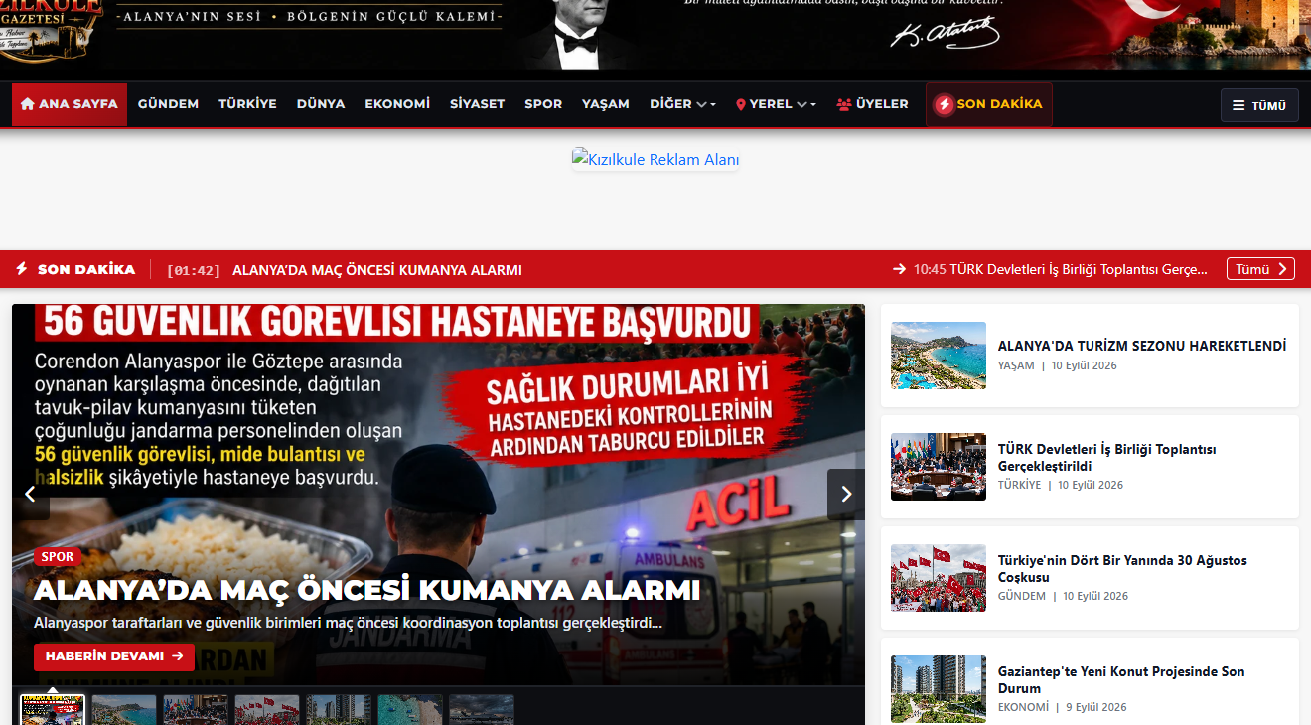Click SİYASET in the top menu
Viewport: 1311px width, 725px height.
(x=478, y=104)
